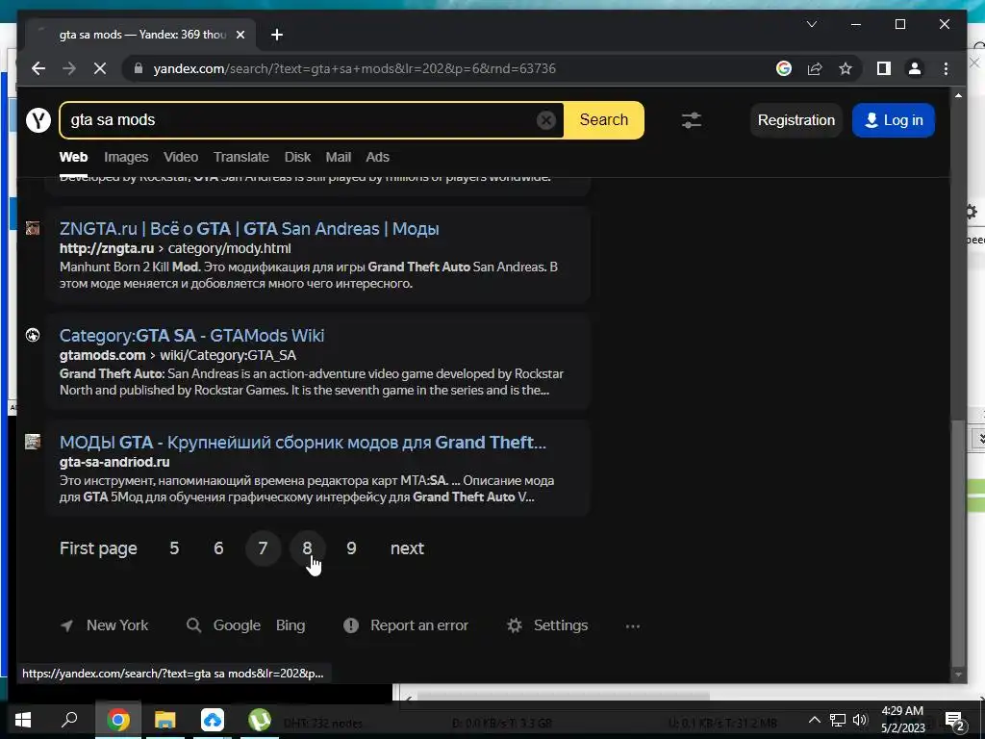Click the ZNGTA.ru result favicon
985x739 pixels.
(x=33, y=227)
